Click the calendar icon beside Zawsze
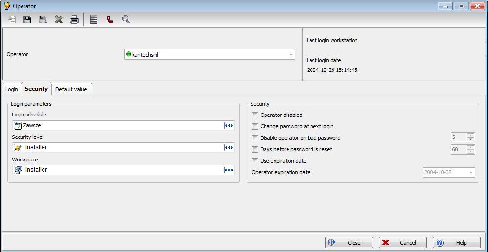This screenshot has width=488, height=252. click(19, 126)
